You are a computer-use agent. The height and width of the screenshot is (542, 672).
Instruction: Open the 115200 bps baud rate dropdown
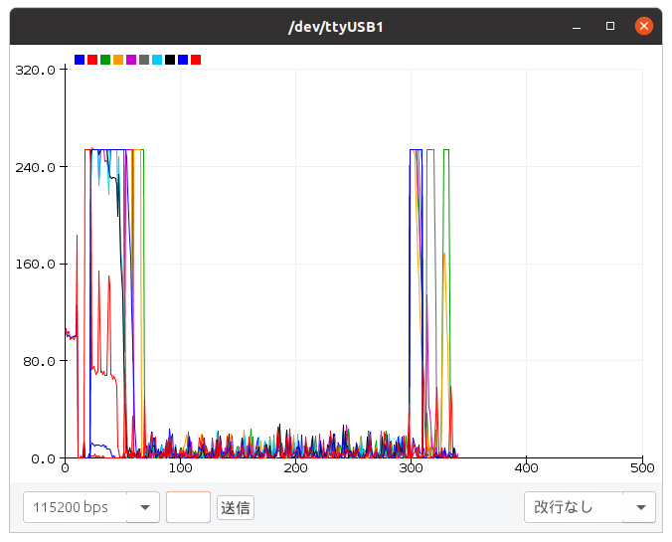91,507
